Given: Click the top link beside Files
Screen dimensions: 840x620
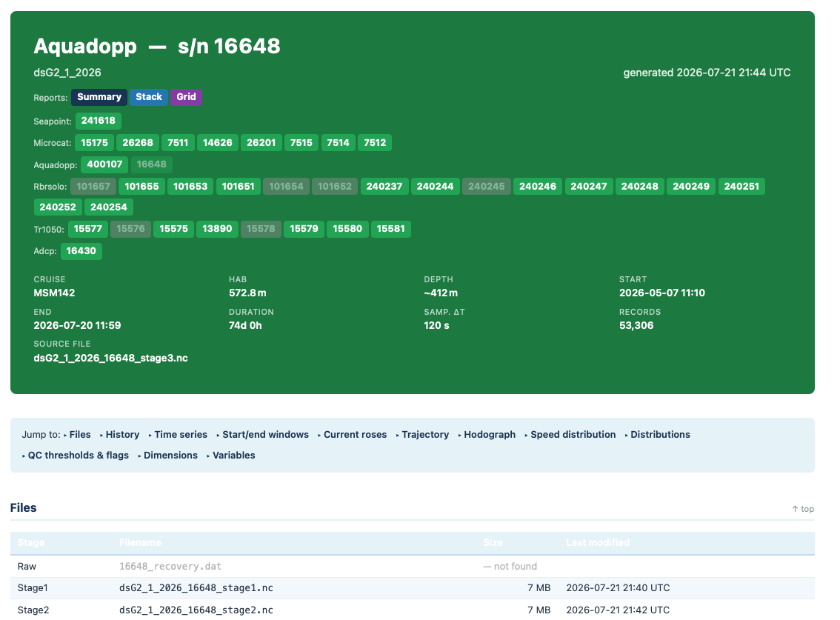Looking at the screenshot, I should point(803,509).
